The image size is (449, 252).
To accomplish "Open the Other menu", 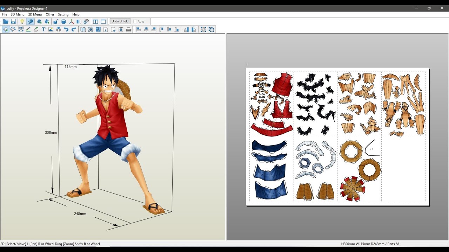I will (x=50, y=14).
